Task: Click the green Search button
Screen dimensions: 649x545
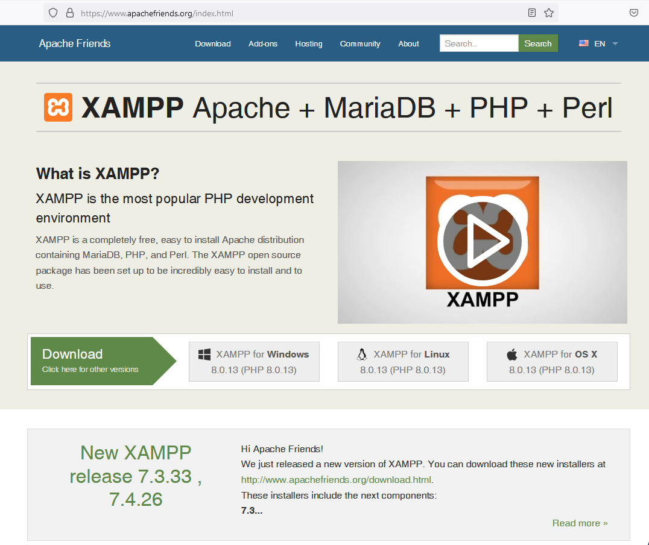Action: coord(538,43)
